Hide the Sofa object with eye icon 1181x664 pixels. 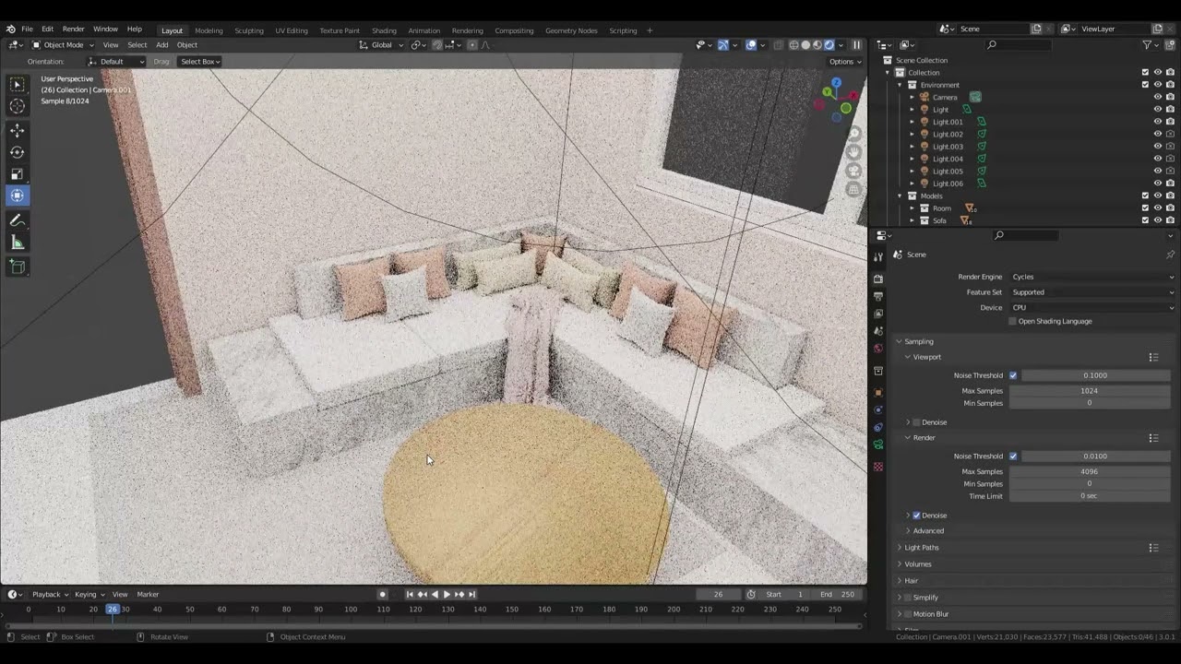tap(1158, 220)
